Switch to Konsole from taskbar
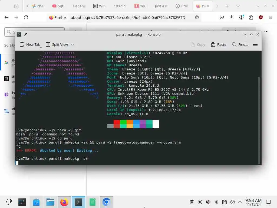 coord(78,202)
